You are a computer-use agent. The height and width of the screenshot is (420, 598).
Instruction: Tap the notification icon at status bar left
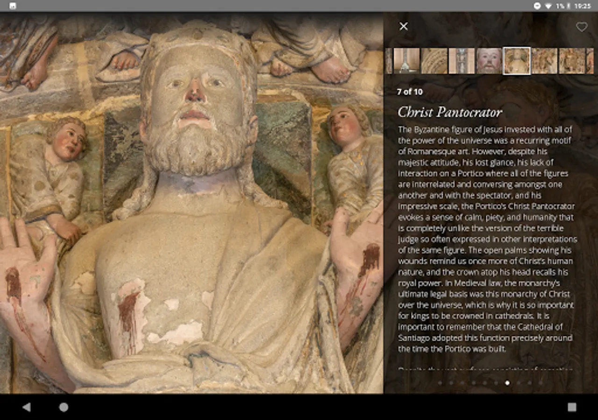(x=13, y=6)
